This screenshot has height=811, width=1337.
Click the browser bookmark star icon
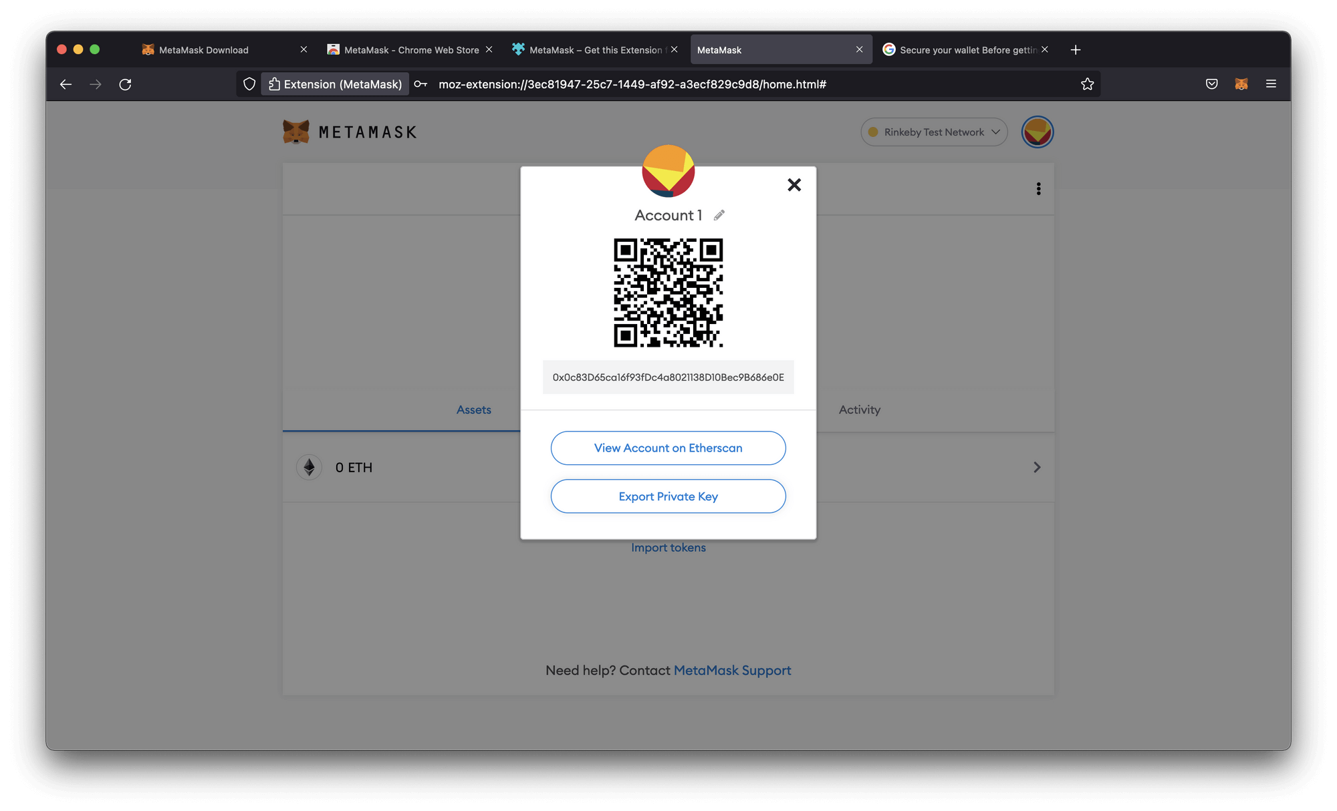(x=1088, y=84)
